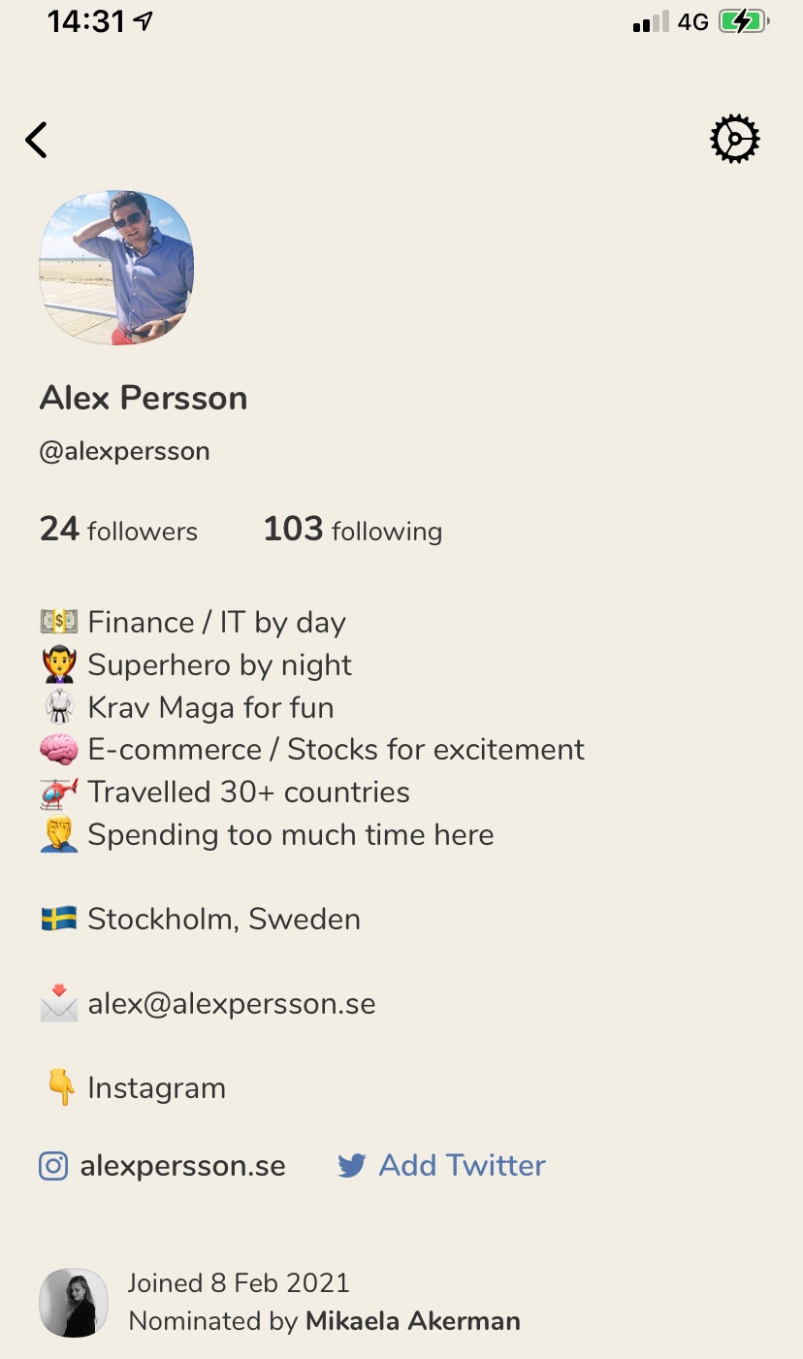Tap Mikaela Akerman's name
Image resolution: width=803 pixels, height=1359 pixels.
[413, 1320]
